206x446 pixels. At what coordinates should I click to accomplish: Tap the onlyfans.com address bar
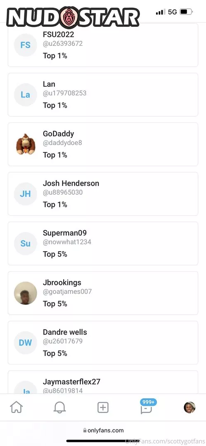pyautogui.click(x=103, y=430)
